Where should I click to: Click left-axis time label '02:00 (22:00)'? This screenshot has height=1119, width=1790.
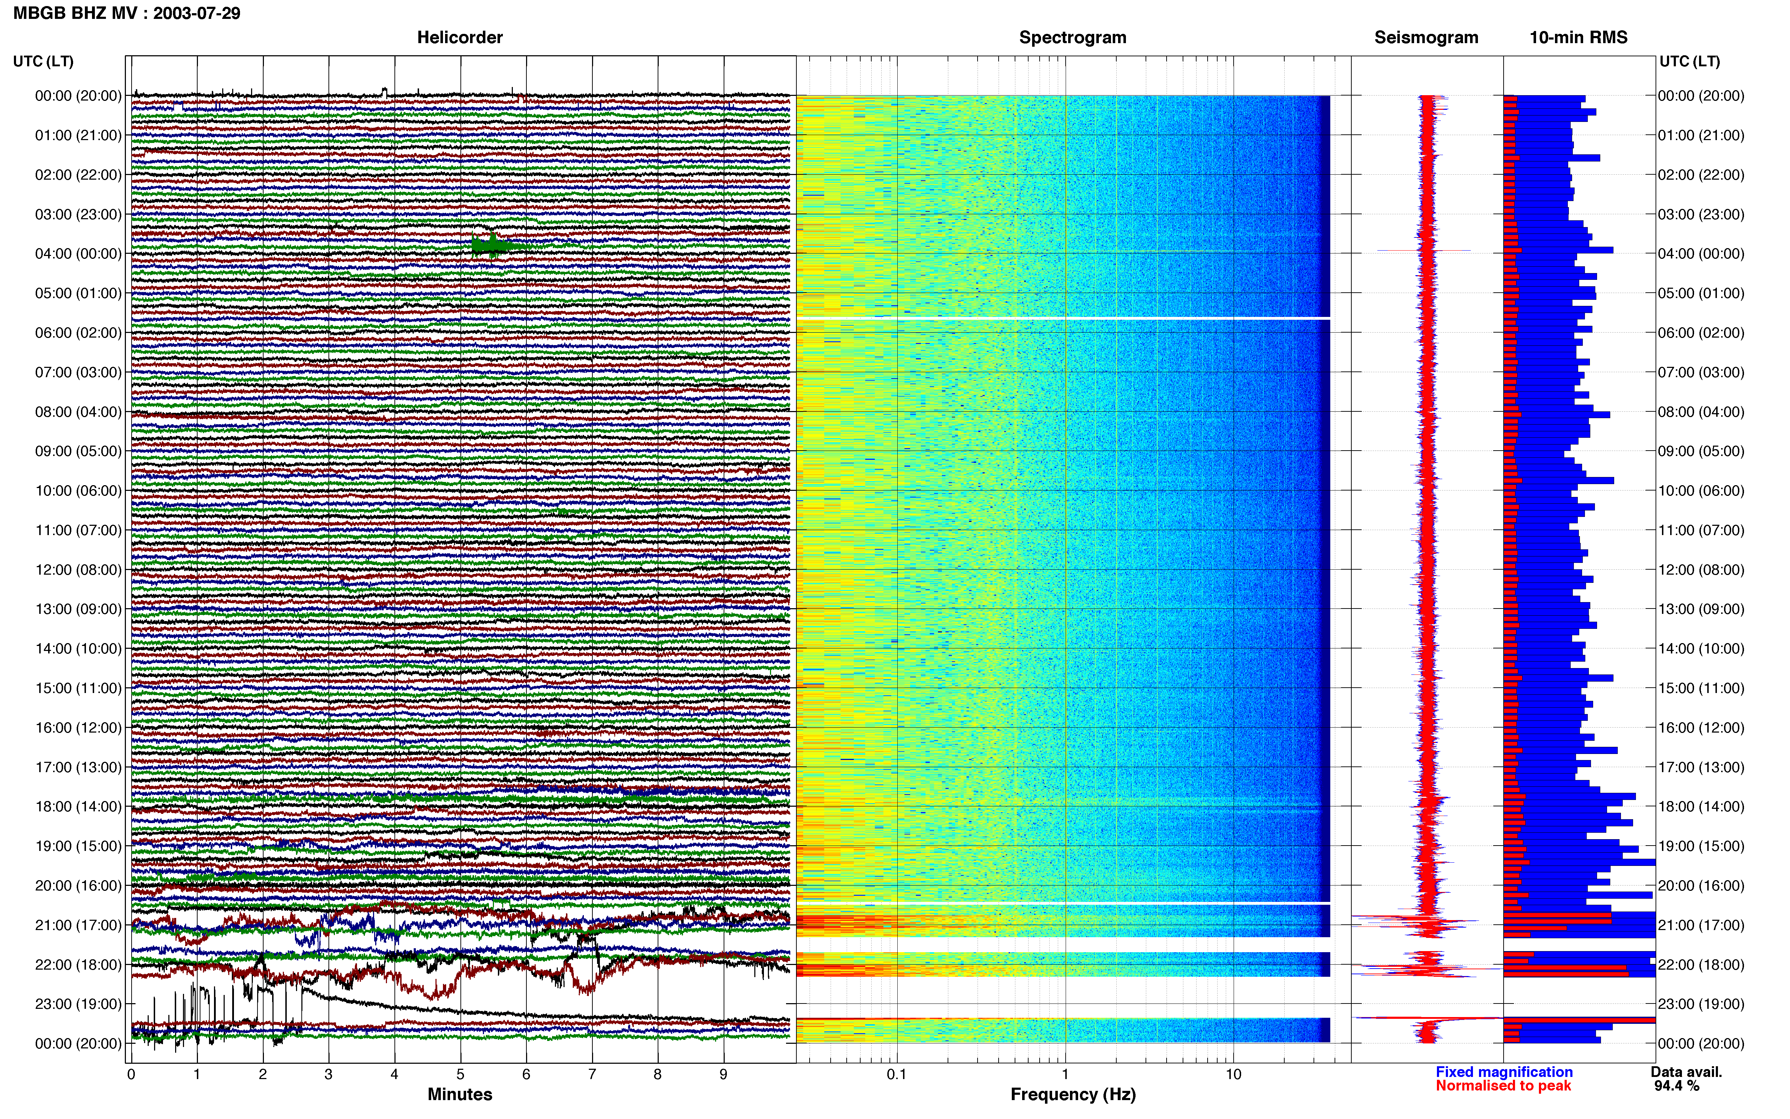78,175
